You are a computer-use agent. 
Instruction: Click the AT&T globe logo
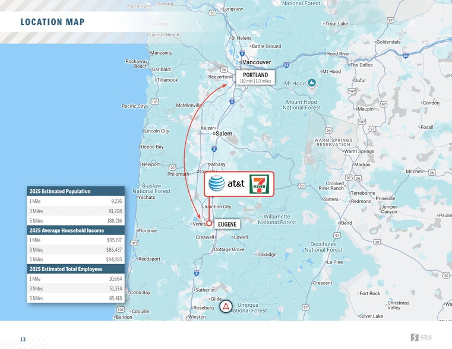pos(217,184)
